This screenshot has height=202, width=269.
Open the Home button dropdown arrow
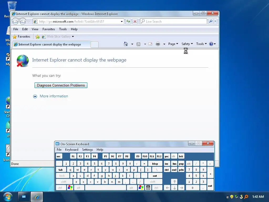coord(132,44)
